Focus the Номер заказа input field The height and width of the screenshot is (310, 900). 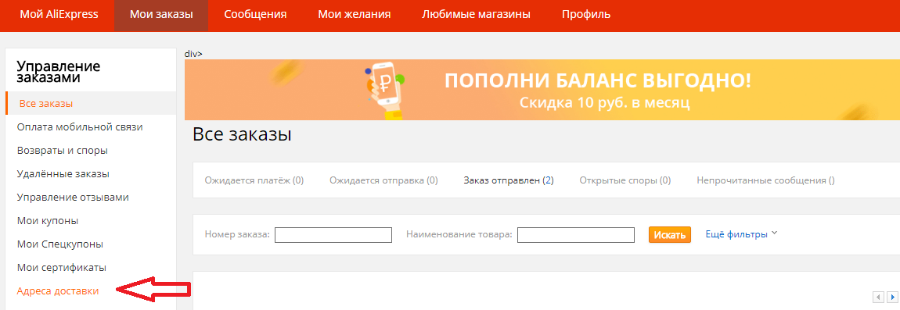coord(333,235)
